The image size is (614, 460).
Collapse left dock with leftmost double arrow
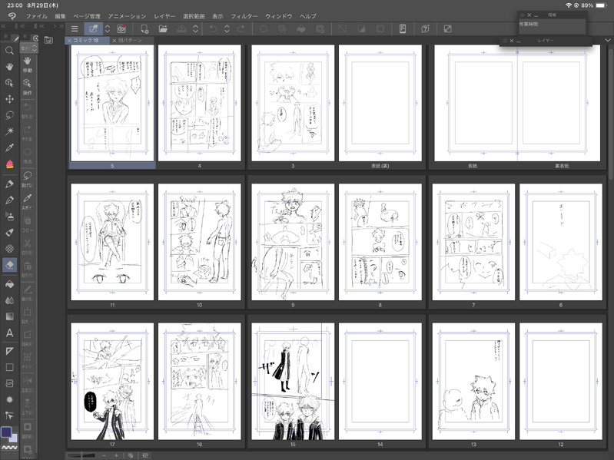tap(4, 26)
